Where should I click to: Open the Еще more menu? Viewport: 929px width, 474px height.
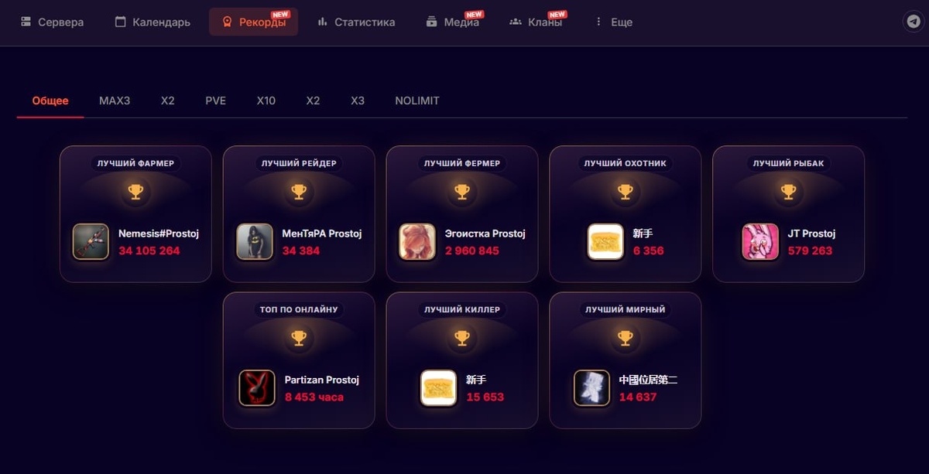point(612,22)
